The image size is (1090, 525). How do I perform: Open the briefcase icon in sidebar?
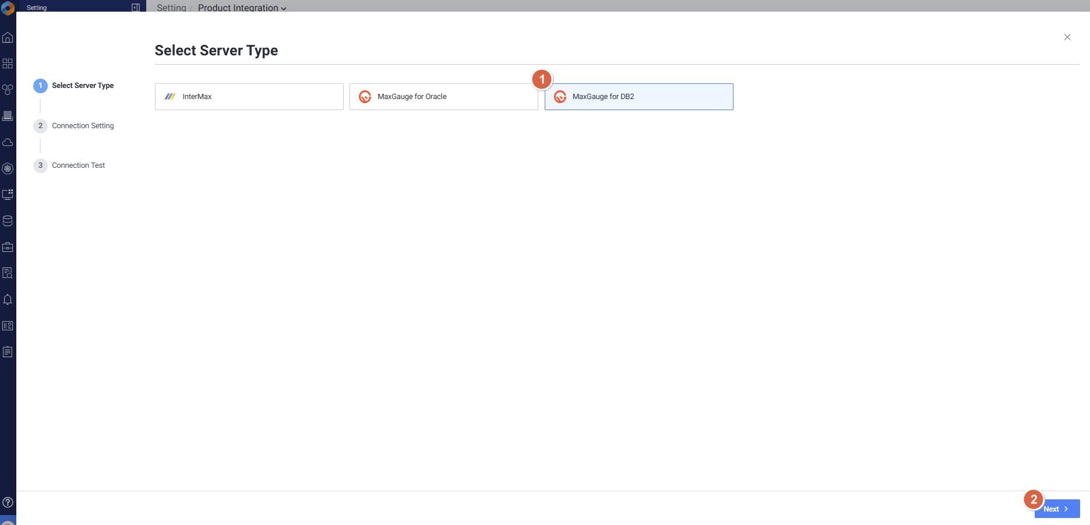coord(8,247)
